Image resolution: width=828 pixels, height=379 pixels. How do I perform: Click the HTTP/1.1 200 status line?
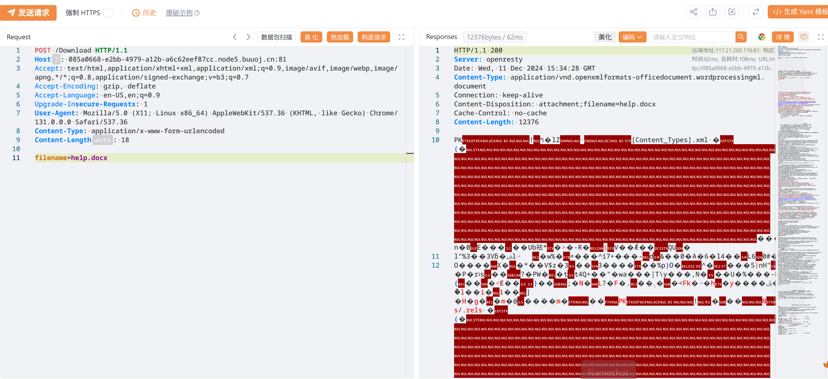tap(478, 50)
